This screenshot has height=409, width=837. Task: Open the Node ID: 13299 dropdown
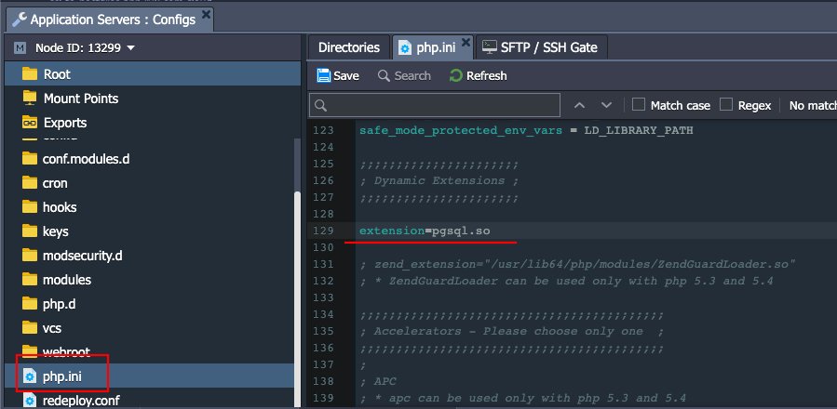[x=86, y=48]
